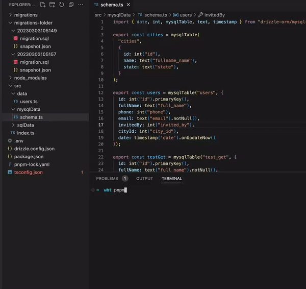Click the New File icon in Explorer
Image resolution: width=306 pixels, height=289 pixels.
43,5
